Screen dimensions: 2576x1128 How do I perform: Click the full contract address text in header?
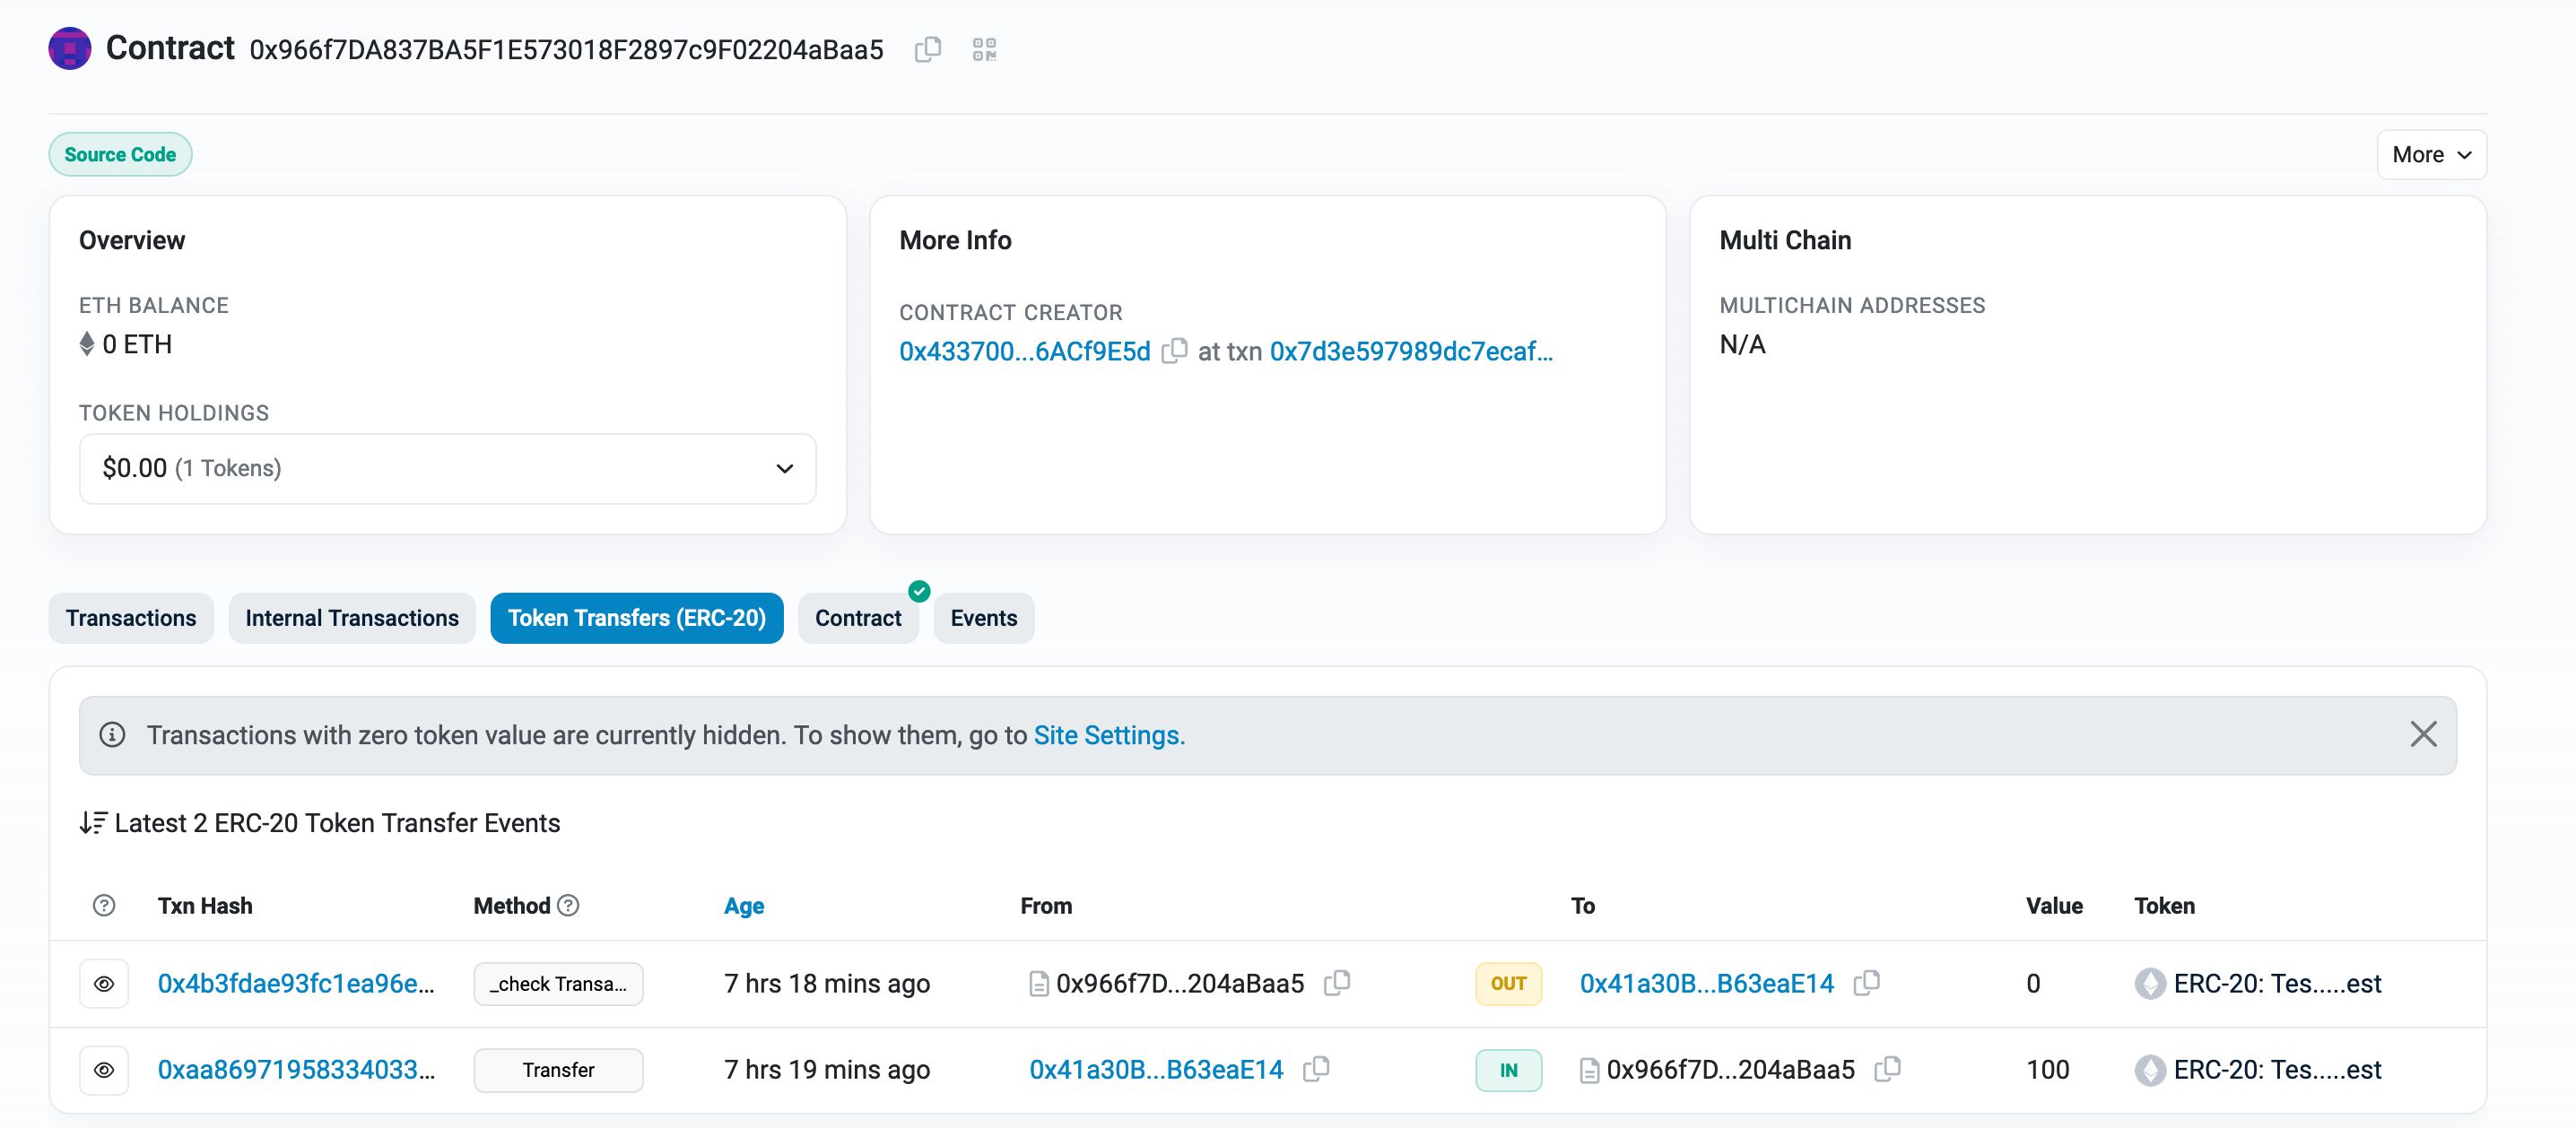(567, 50)
